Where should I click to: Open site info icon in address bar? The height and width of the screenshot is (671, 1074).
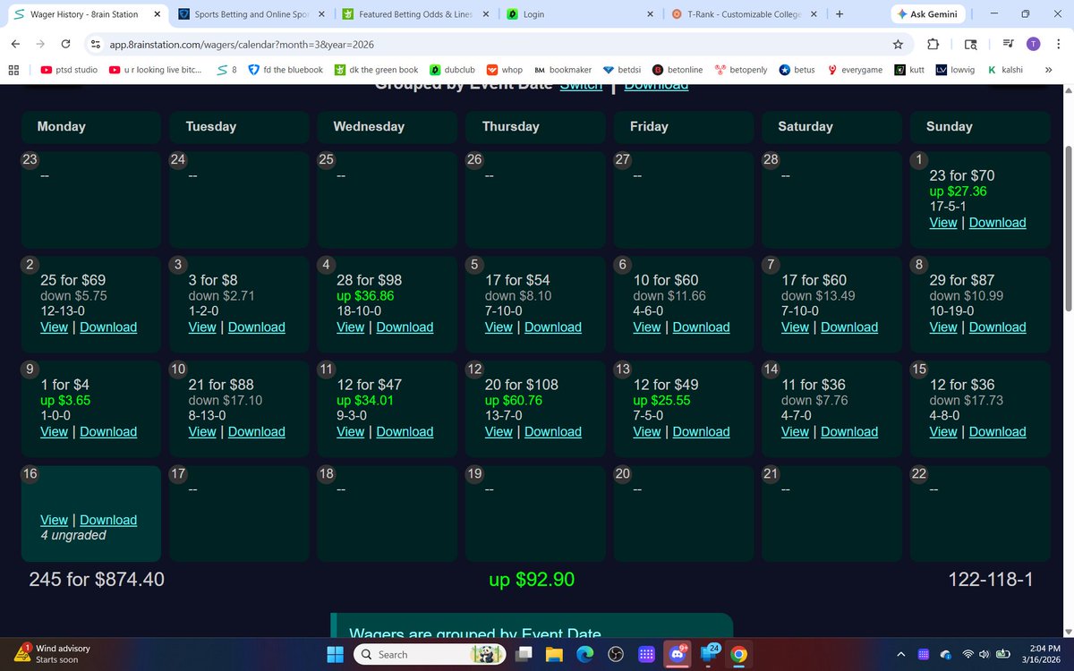point(95,44)
